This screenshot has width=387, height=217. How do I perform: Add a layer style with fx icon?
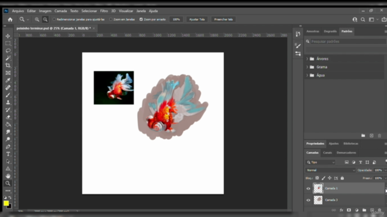[x=341, y=210]
